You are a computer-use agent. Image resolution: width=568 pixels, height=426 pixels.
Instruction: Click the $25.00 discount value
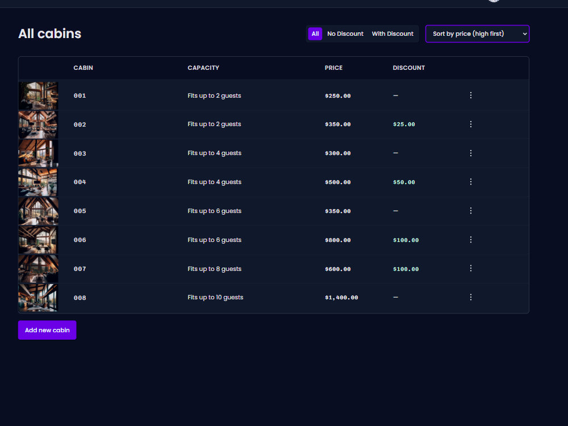coord(404,124)
